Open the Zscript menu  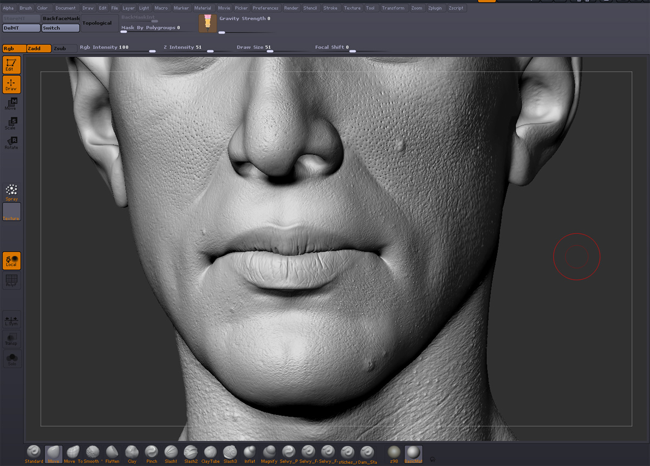456,8
